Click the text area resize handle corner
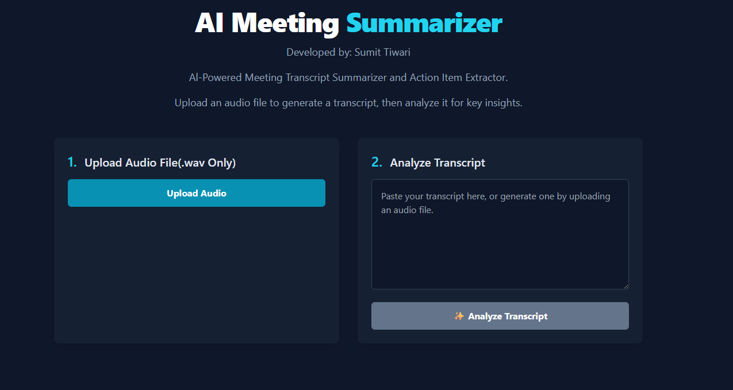 625,285
